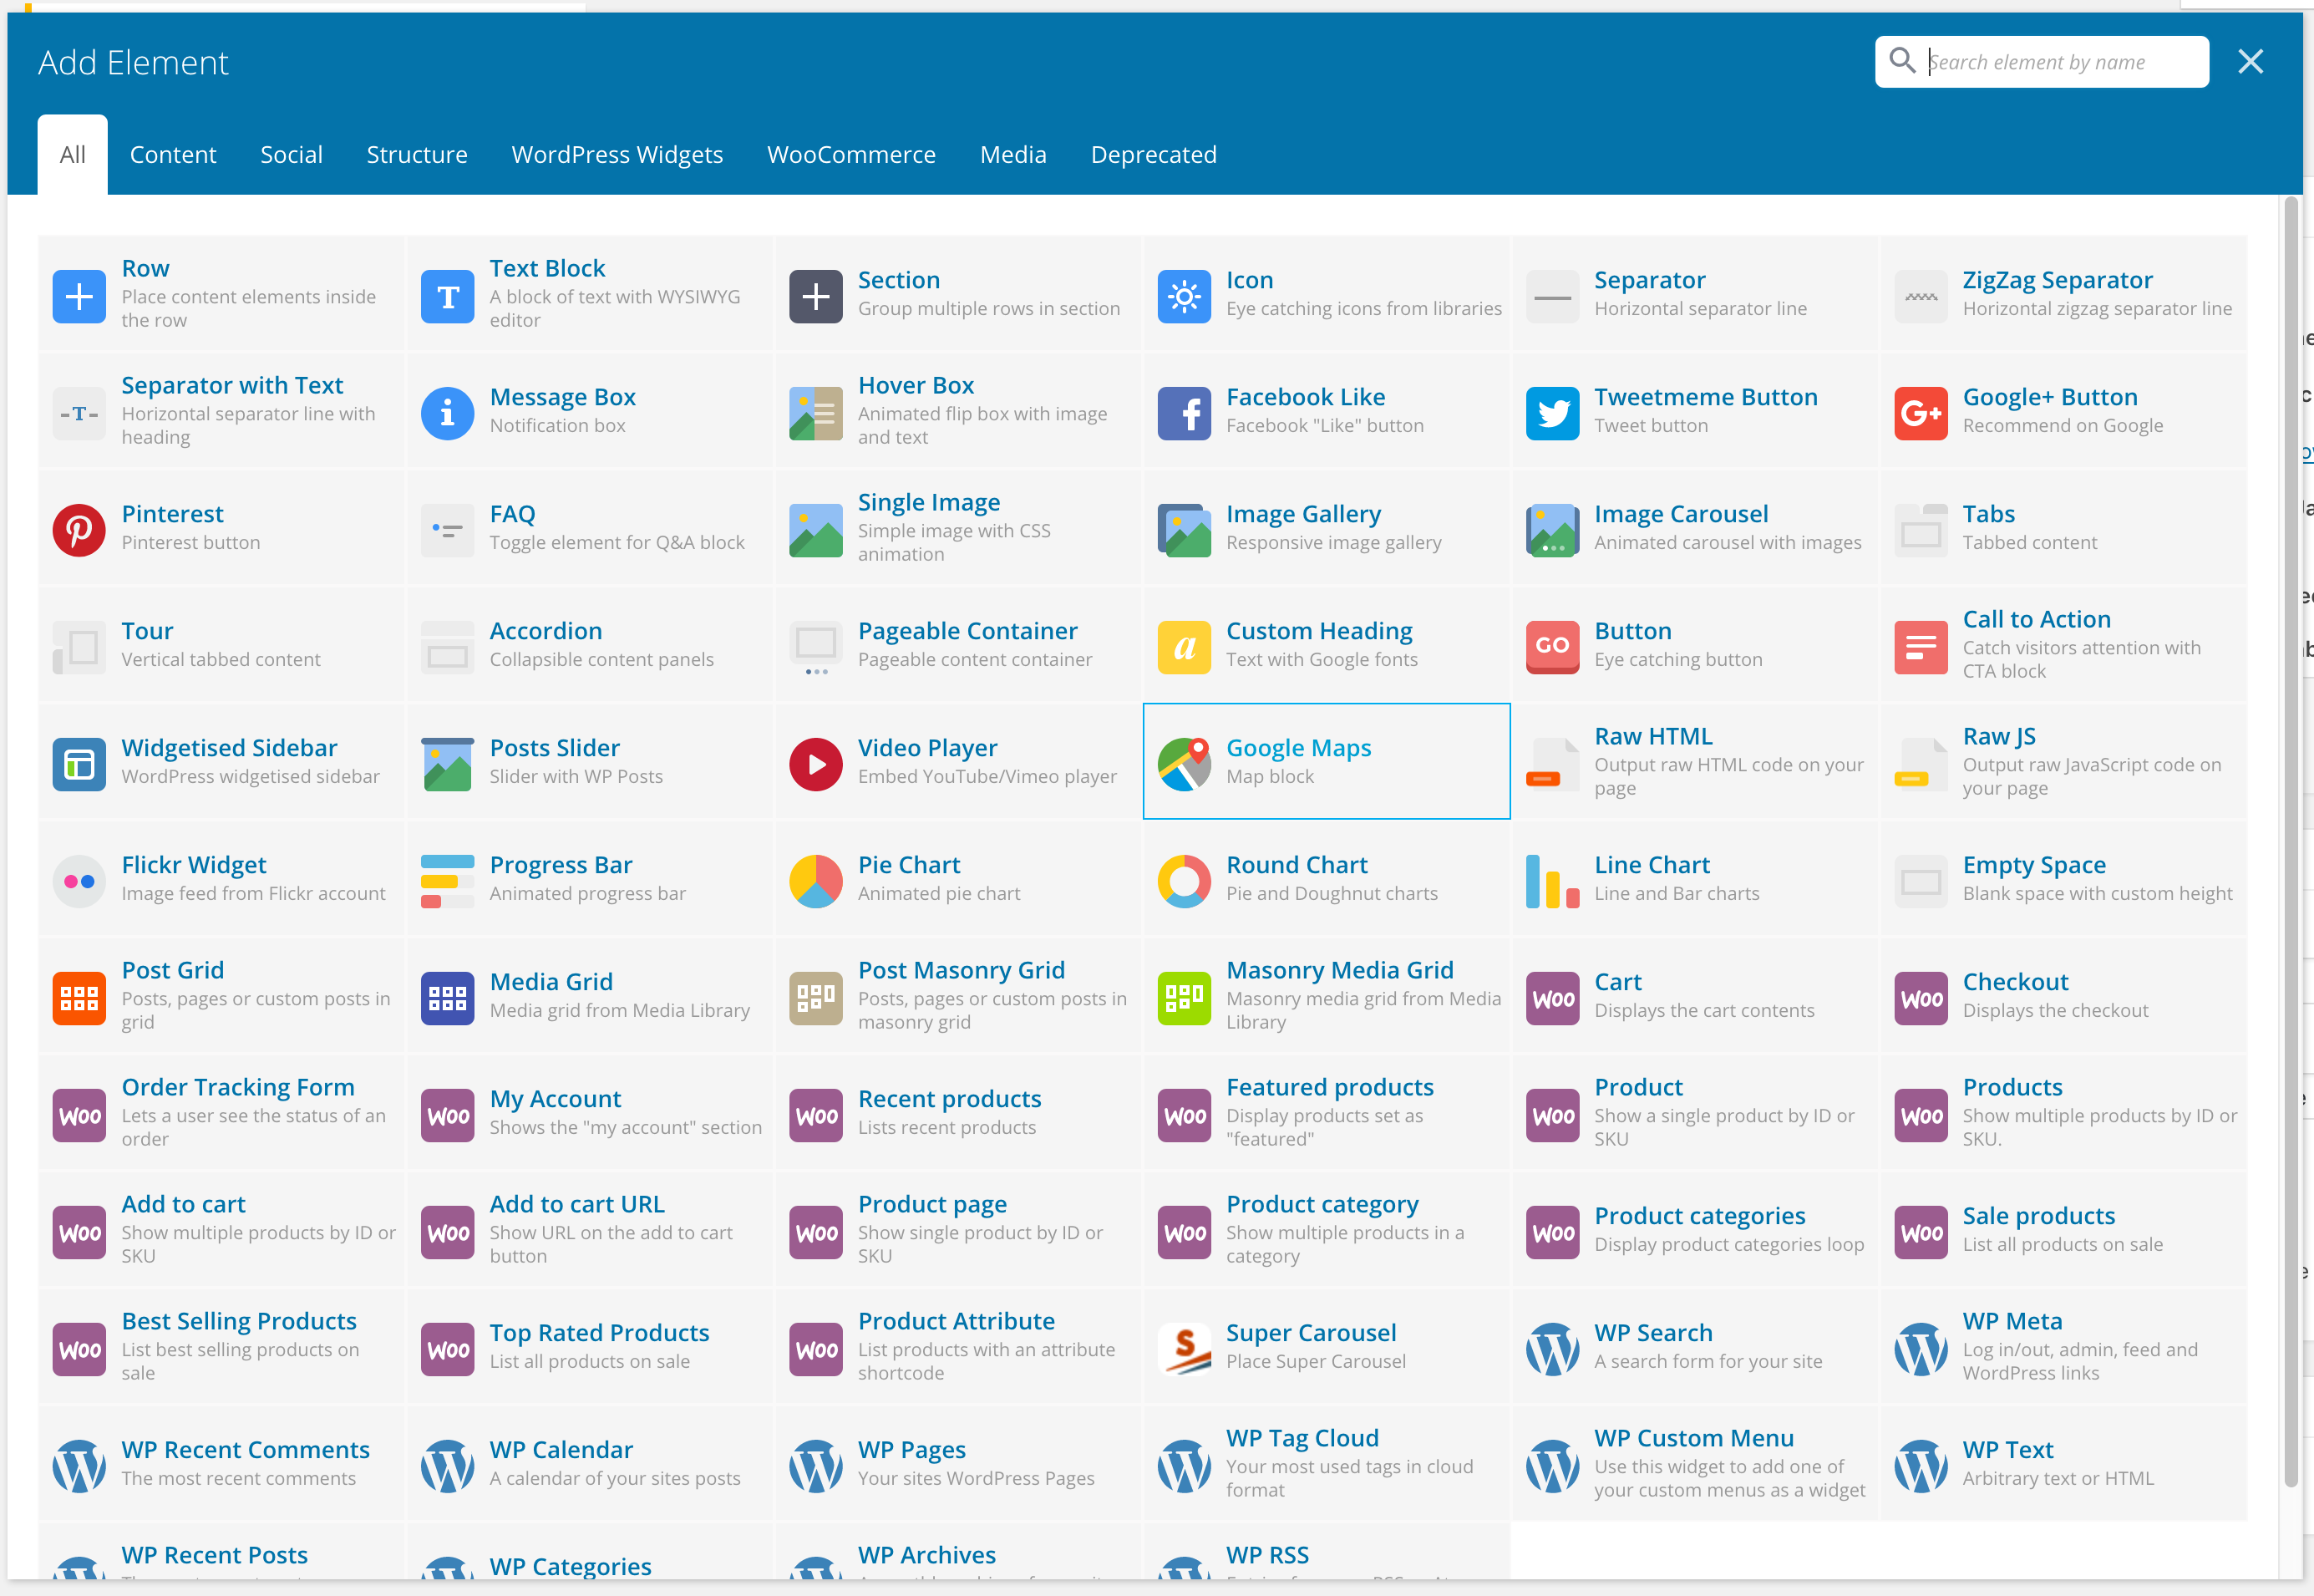Click the Facebook Like icon
The height and width of the screenshot is (1596, 2314).
click(1184, 413)
